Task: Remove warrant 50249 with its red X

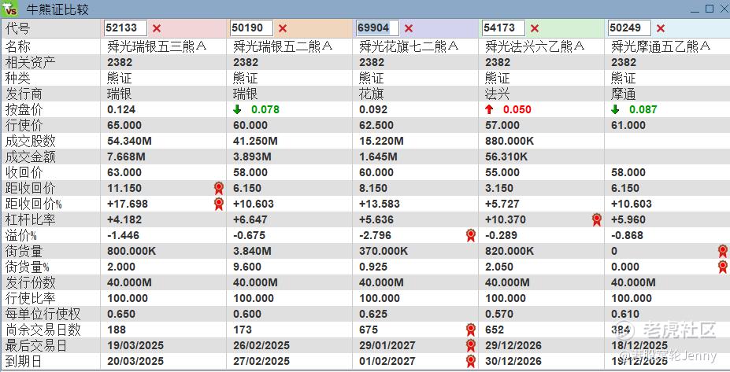Action: pyautogui.click(x=661, y=28)
